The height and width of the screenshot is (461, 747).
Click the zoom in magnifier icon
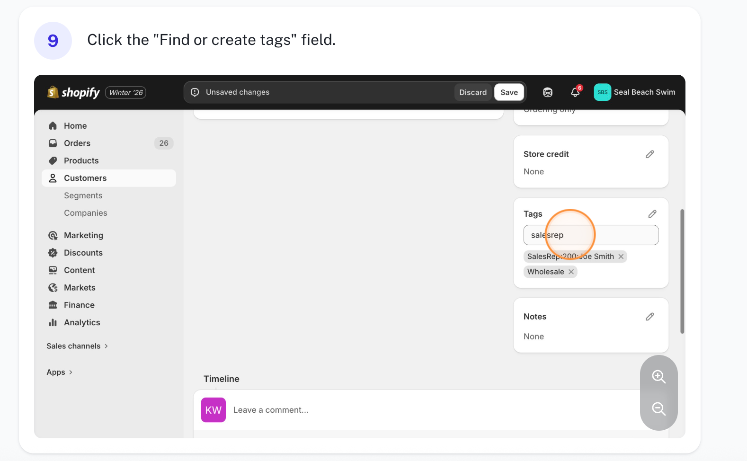658,377
